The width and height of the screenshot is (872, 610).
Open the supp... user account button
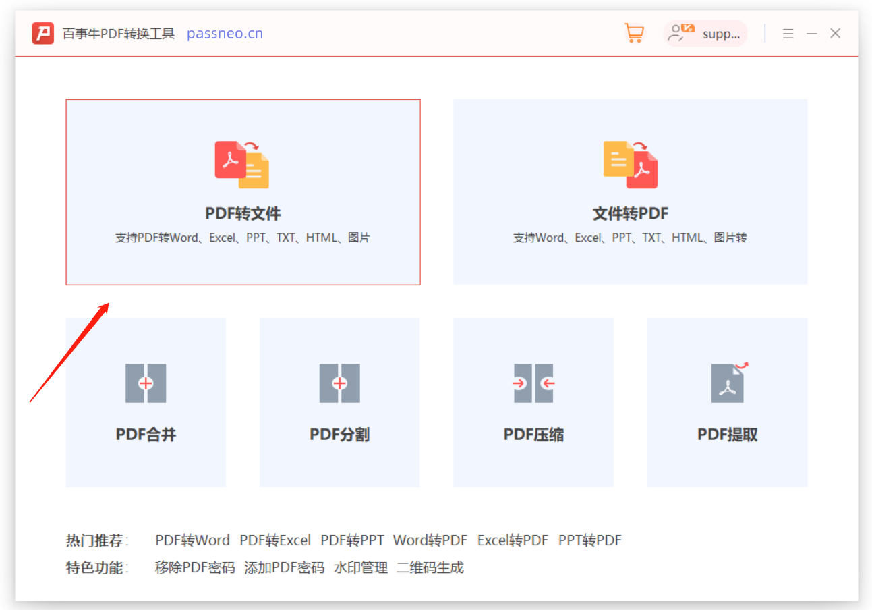click(705, 34)
